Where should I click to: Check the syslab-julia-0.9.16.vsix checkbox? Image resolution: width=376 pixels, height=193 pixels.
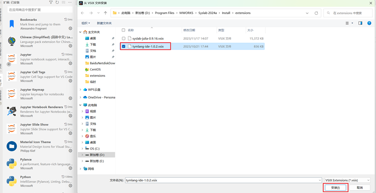coord(123,38)
